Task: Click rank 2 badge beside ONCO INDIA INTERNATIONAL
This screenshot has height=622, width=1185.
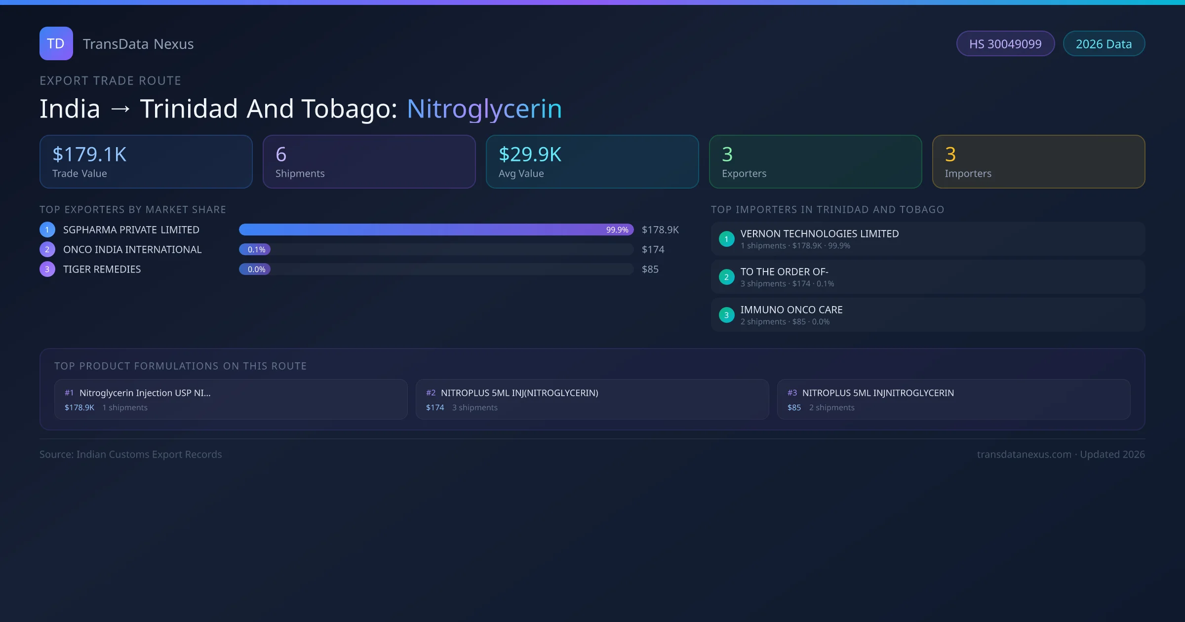Action: click(x=47, y=249)
